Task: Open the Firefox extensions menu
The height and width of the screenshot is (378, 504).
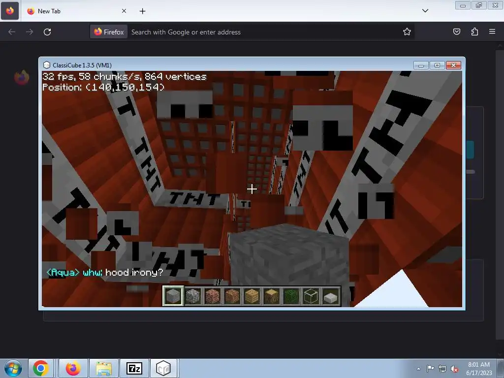Action: [x=474, y=31]
